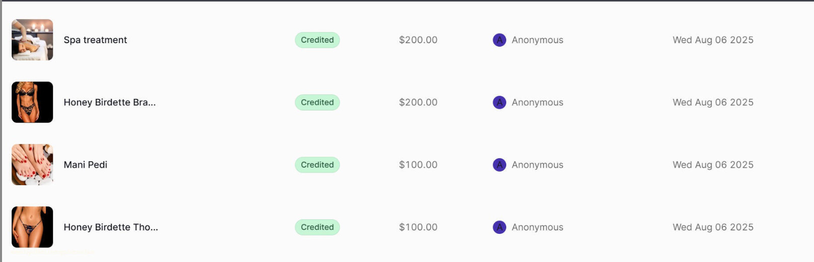Click the date in Honey Birdette Tho... row
This screenshot has width=814, height=262.
[713, 227]
